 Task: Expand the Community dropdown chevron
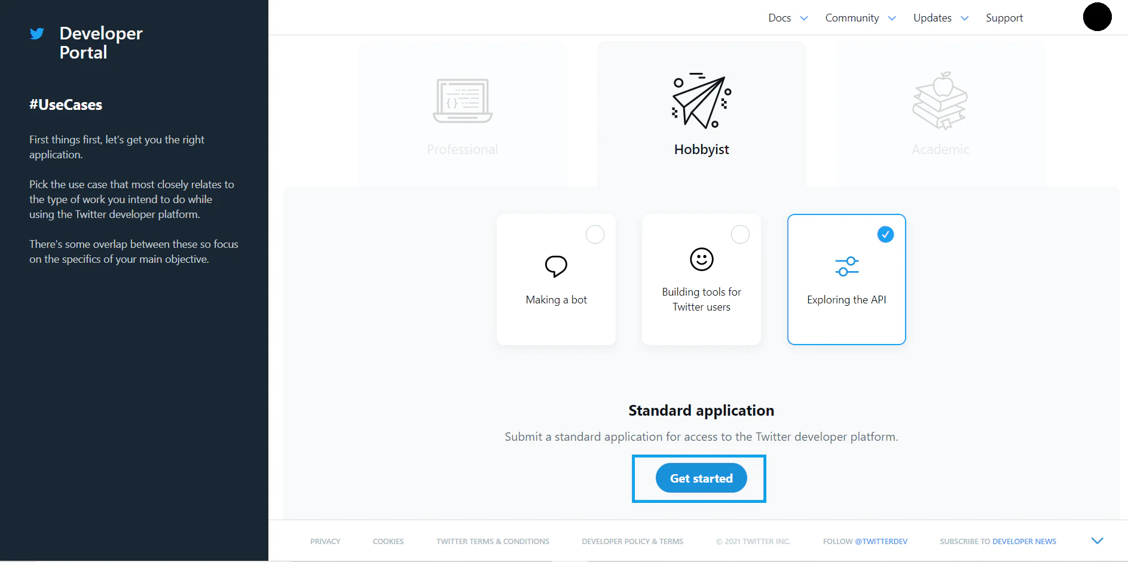click(x=892, y=18)
